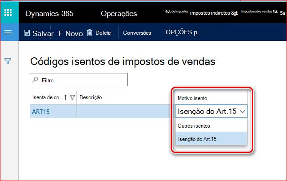Expand the hamburger navigation menu
The height and width of the screenshot is (181, 287).
(x=8, y=32)
